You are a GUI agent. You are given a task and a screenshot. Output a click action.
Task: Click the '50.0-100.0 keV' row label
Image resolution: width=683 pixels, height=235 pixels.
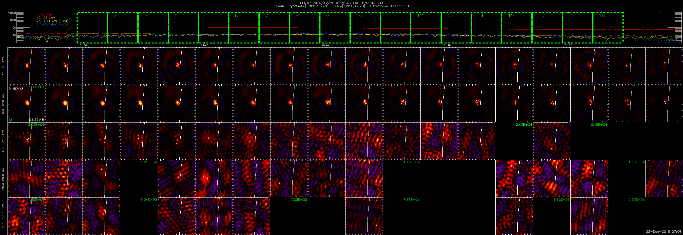coord(3,216)
